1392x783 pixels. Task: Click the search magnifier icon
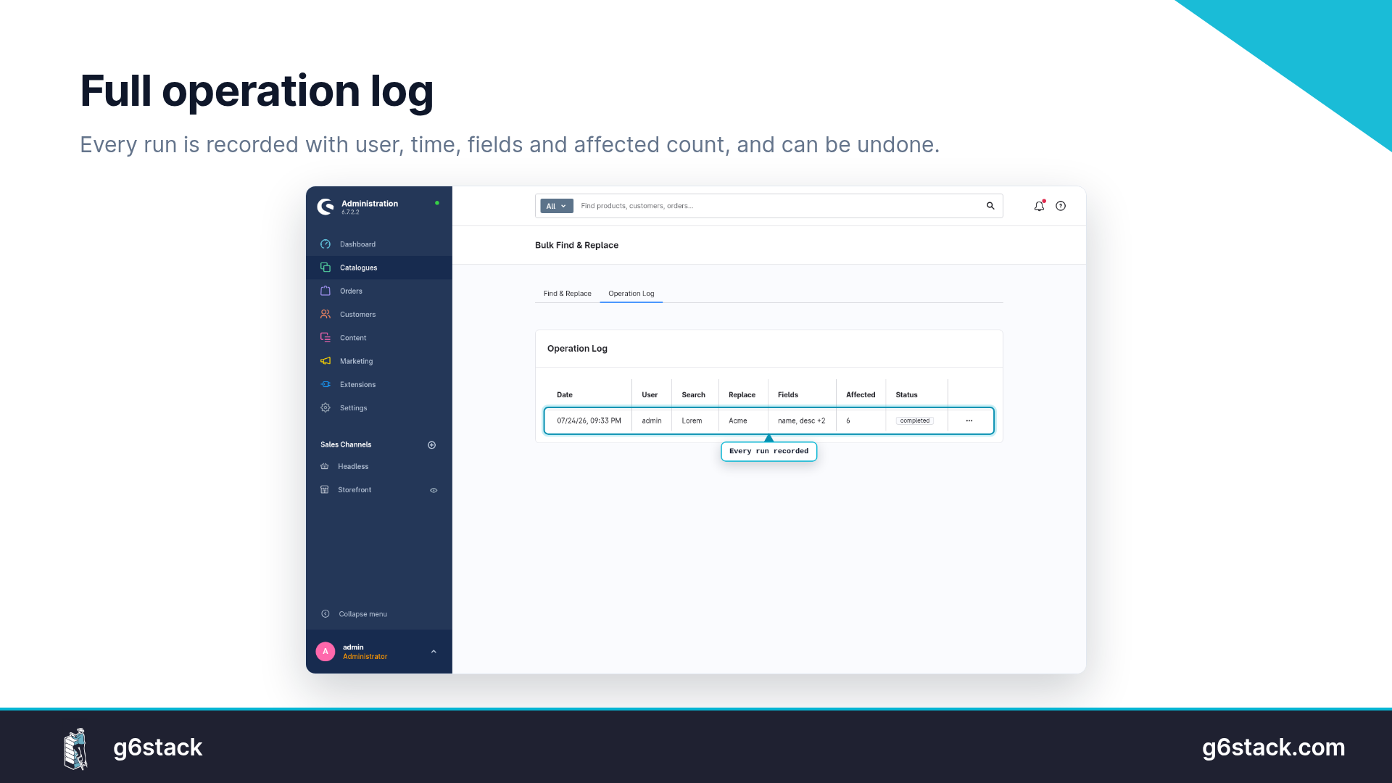point(990,206)
